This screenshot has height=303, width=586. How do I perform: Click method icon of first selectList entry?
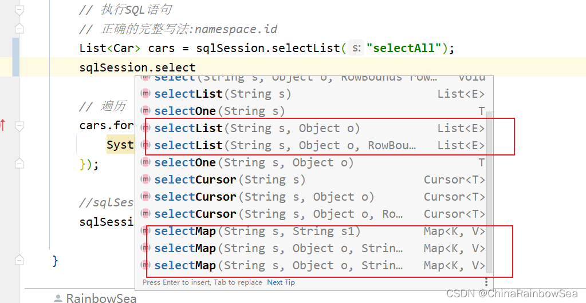pos(145,94)
